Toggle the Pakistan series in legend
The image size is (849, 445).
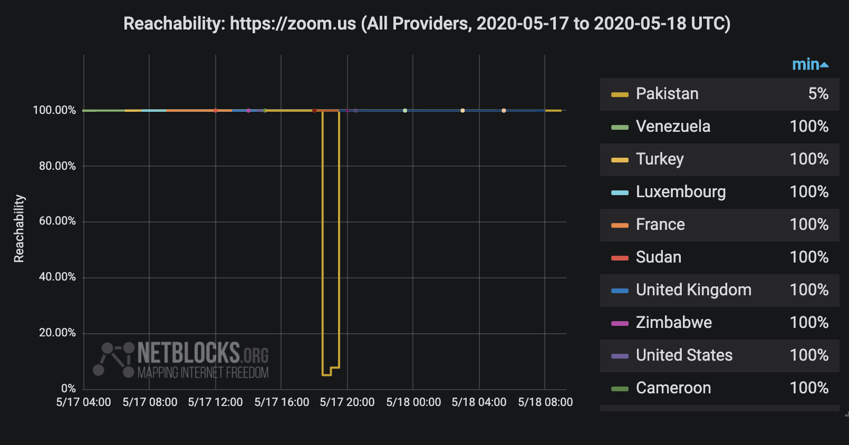[667, 94]
